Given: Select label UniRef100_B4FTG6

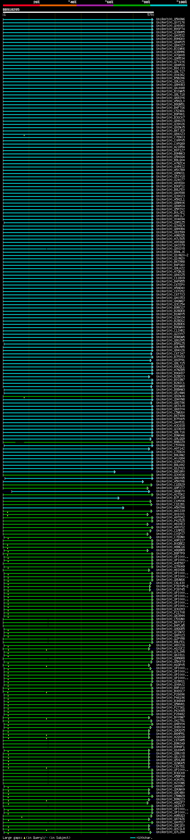Looking at the screenshot, I should [170, 108].
